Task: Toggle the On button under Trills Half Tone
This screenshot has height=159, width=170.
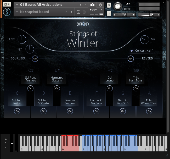Action: 136,88
